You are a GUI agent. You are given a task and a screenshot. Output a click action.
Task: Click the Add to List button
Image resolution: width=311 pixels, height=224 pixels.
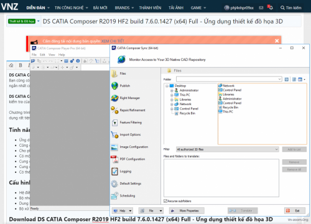click(x=294, y=149)
